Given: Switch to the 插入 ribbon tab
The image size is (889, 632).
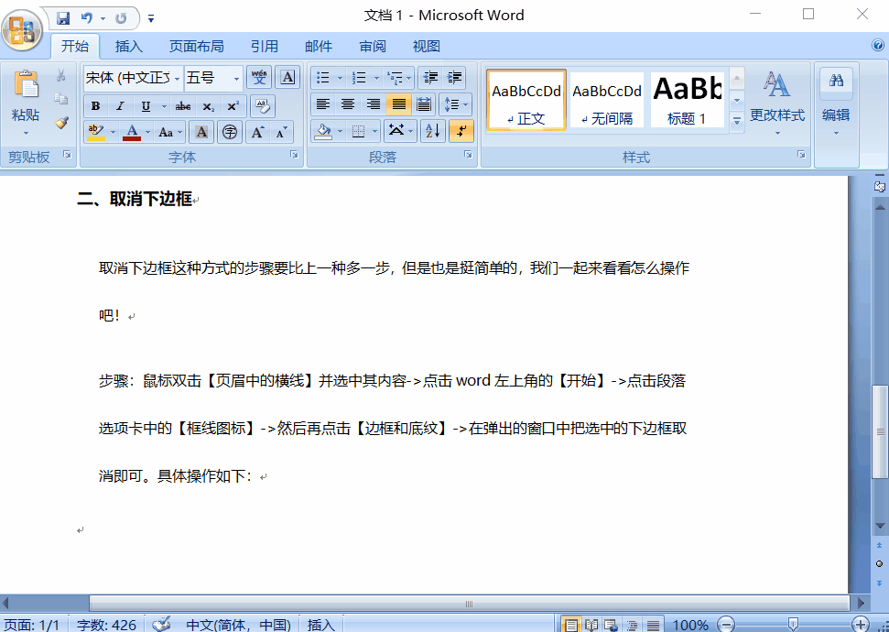Looking at the screenshot, I should [128, 46].
